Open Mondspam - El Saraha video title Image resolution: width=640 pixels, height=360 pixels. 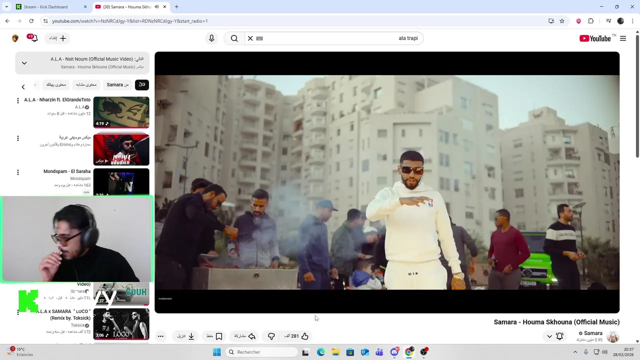pos(67,171)
